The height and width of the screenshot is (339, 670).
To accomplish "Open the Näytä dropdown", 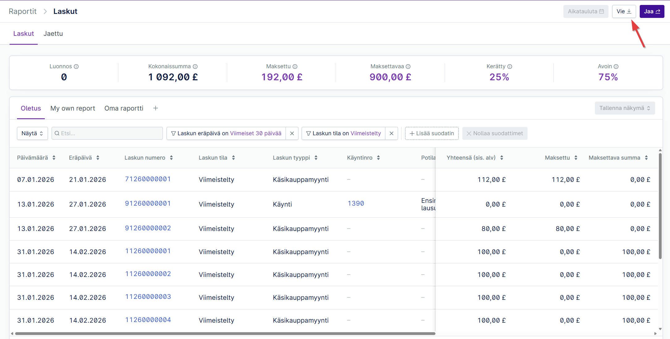I will click(32, 133).
